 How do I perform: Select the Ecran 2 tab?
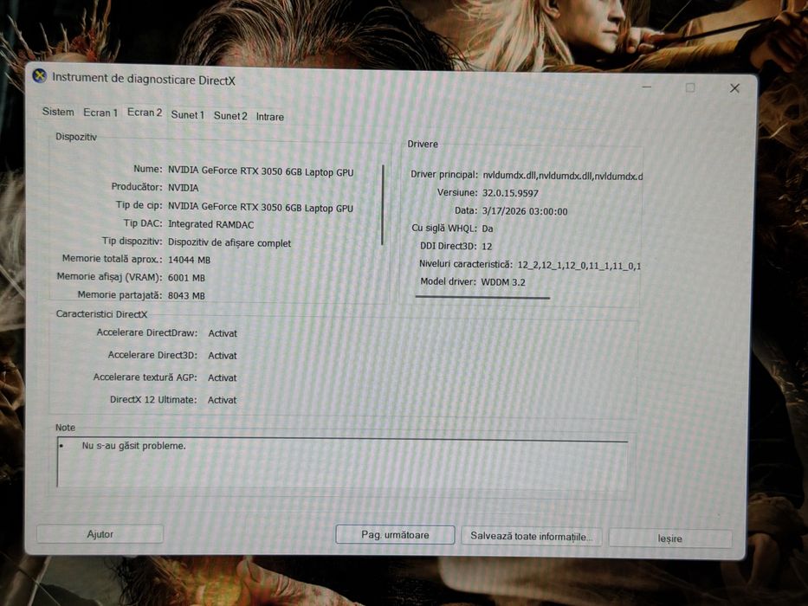[x=145, y=113]
